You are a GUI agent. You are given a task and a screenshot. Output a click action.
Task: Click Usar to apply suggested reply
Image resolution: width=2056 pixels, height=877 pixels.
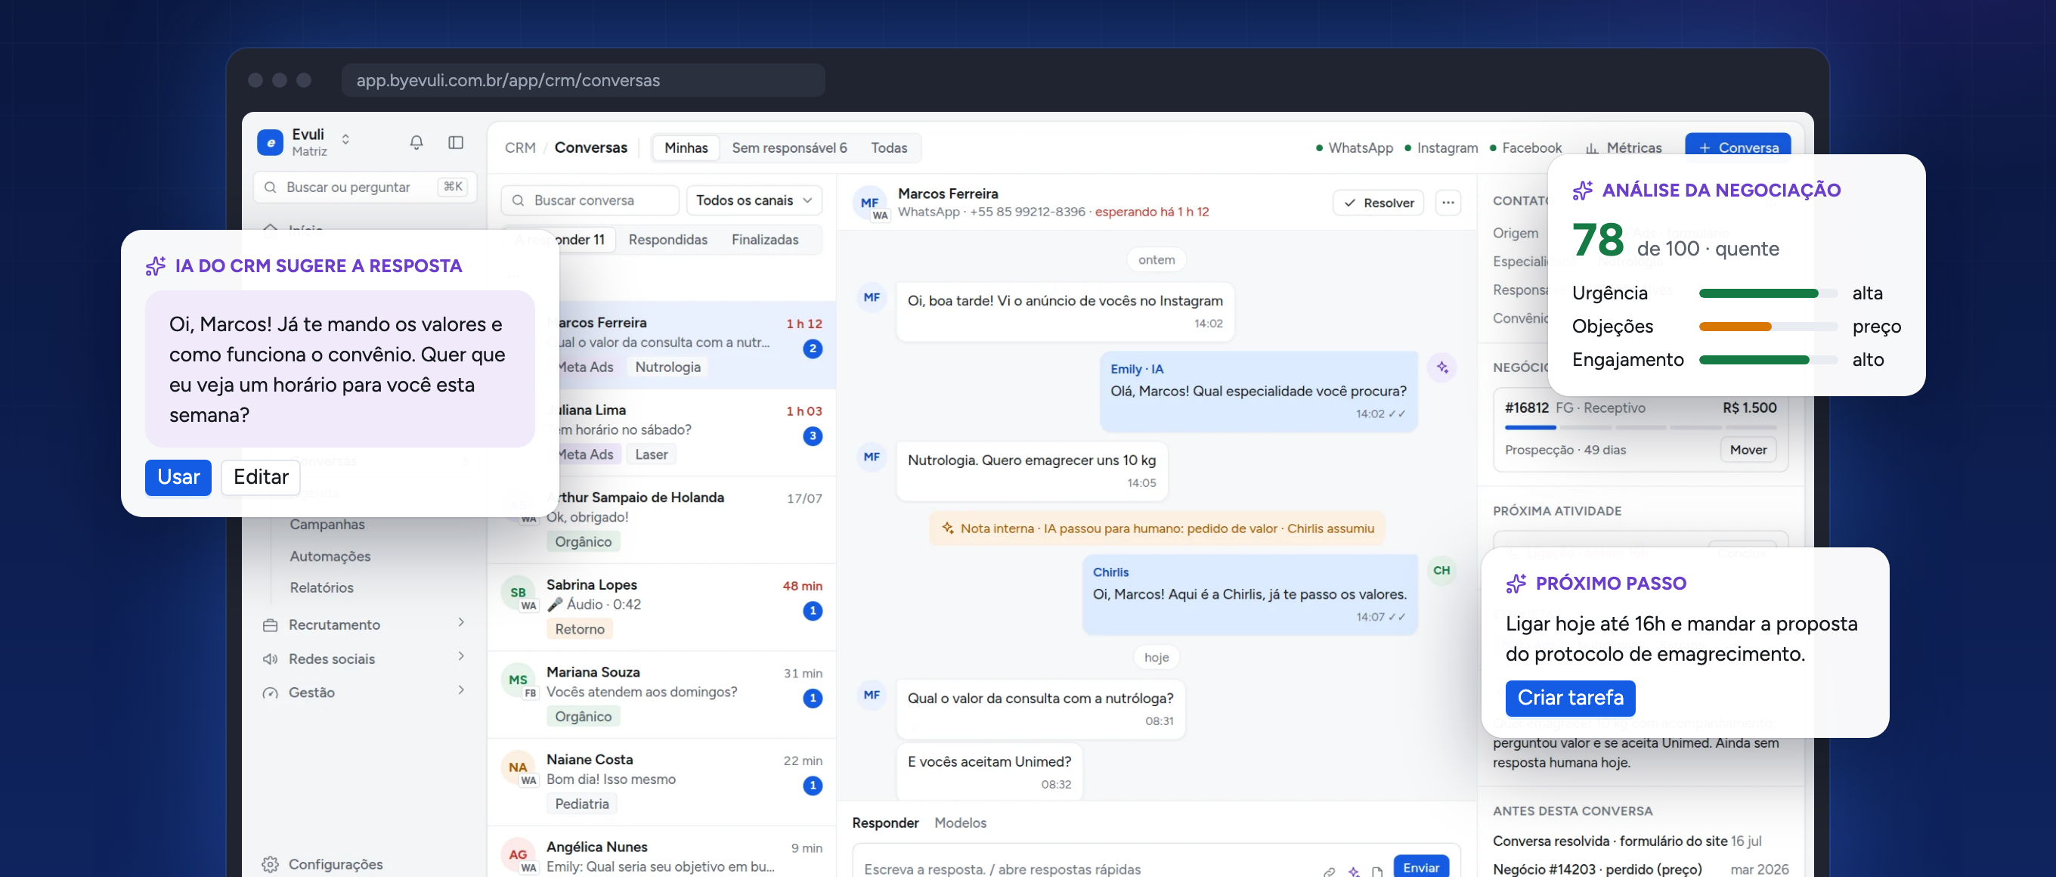(x=178, y=477)
